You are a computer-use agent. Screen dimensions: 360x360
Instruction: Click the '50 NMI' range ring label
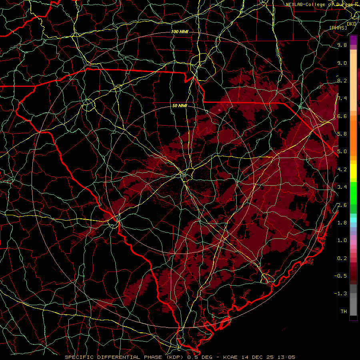(x=180, y=106)
